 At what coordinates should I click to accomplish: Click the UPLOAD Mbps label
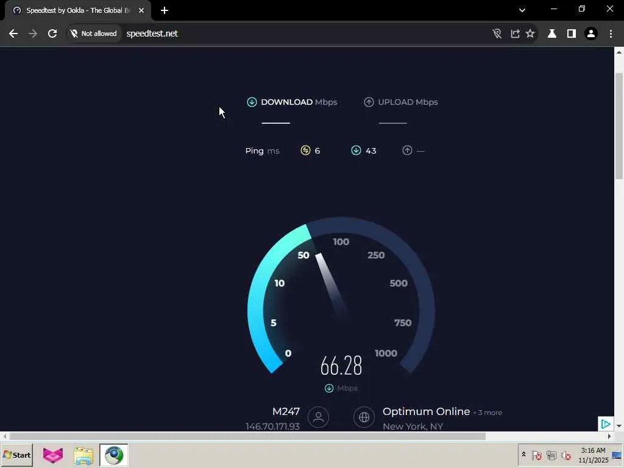point(408,102)
